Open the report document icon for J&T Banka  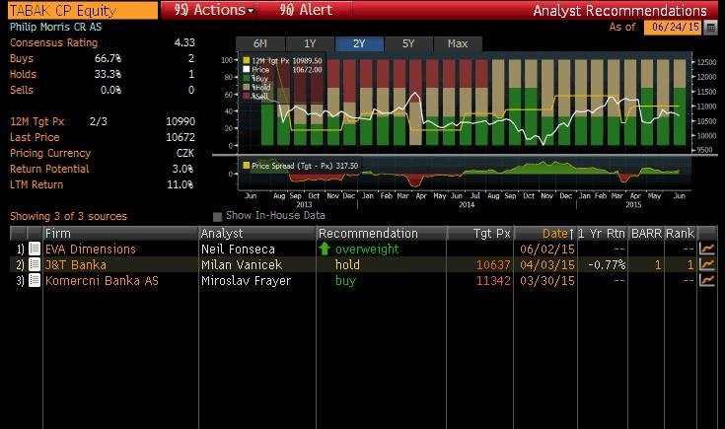(35, 264)
